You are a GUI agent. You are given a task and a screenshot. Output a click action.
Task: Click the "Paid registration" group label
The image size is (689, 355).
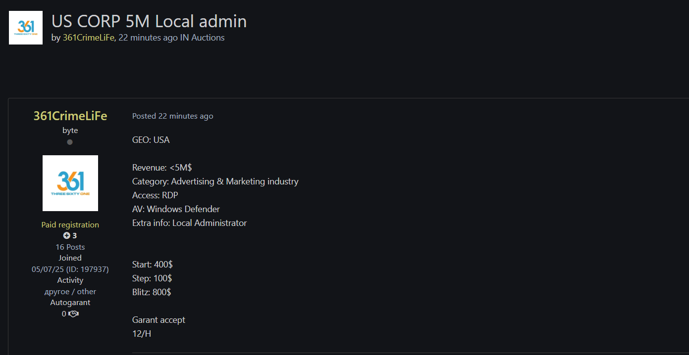pos(70,225)
